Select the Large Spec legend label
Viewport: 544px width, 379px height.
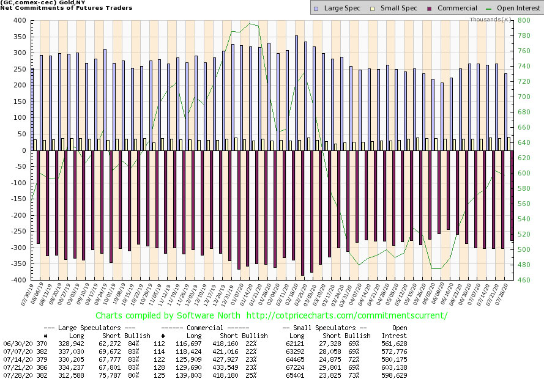click(x=342, y=8)
